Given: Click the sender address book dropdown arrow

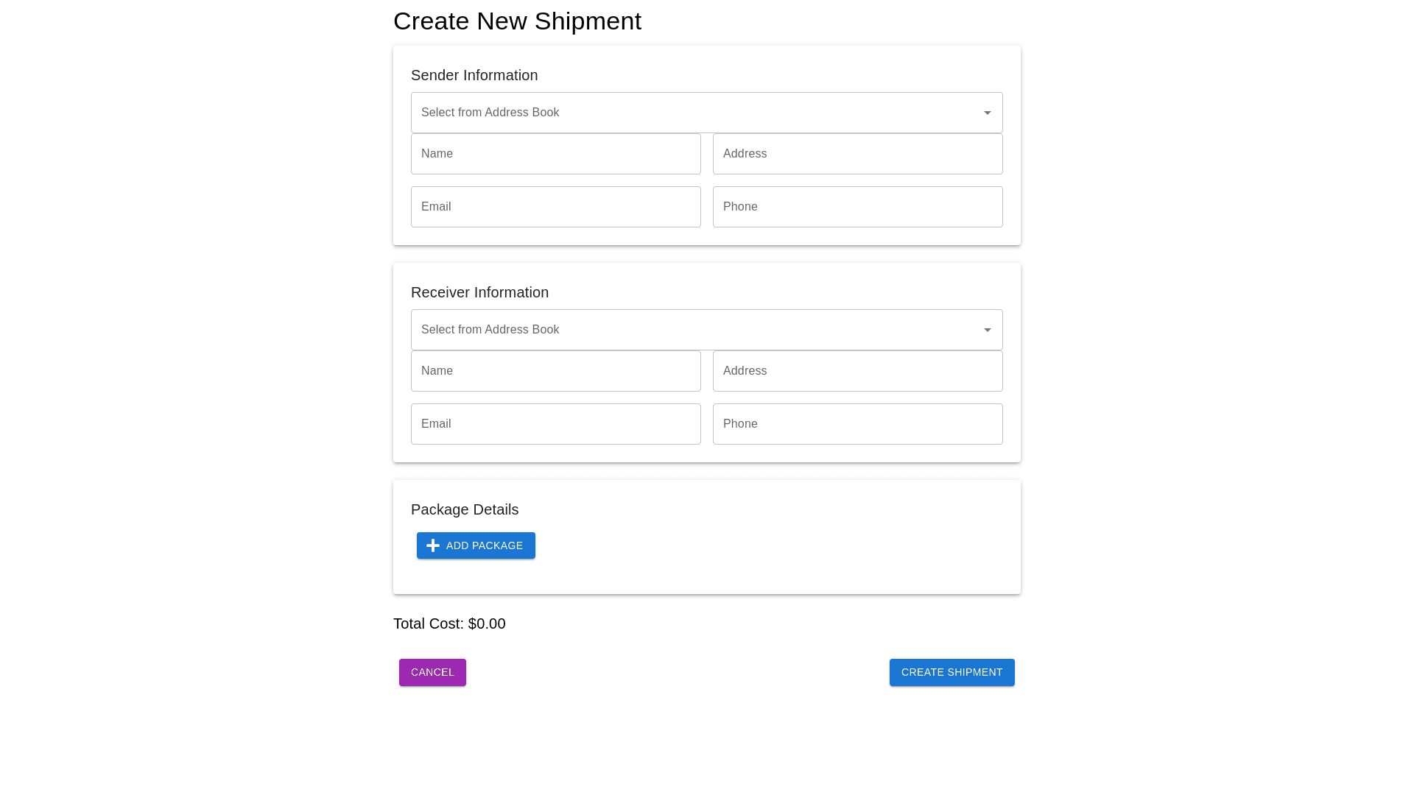Looking at the screenshot, I should click(987, 113).
